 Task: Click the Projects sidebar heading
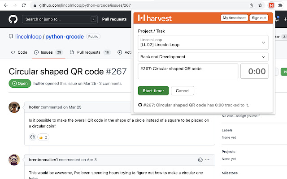pos(228,152)
